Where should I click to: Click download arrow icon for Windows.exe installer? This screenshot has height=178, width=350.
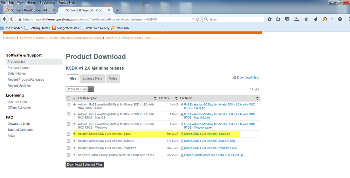tap(182, 148)
